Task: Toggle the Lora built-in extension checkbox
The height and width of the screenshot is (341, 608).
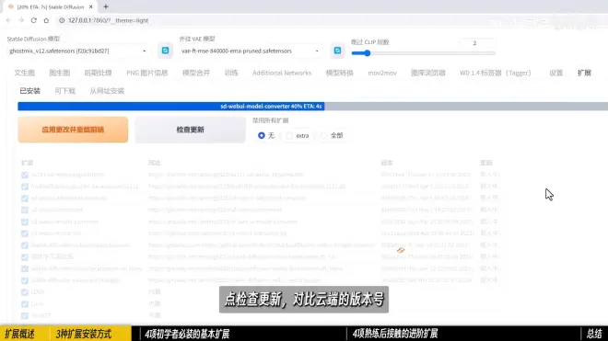Action: pos(25,304)
